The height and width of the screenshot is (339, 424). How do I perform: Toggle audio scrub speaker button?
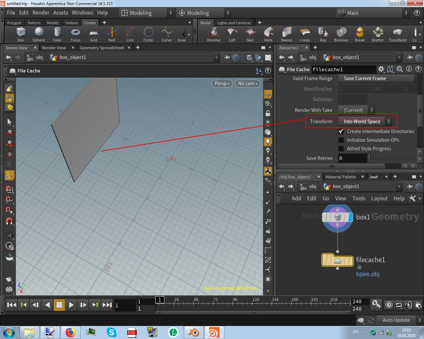[x=408, y=305]
